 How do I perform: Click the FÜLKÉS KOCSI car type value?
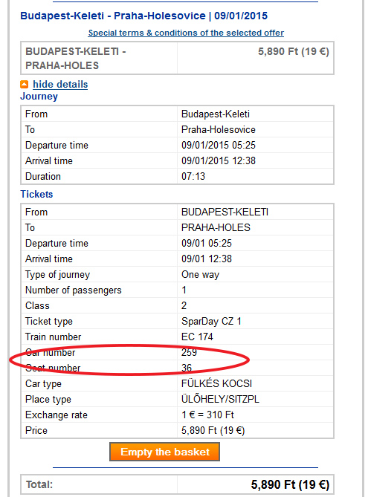pos(216,383)
